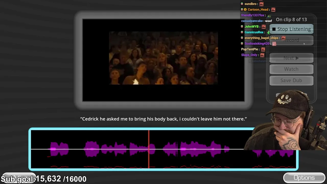
Task: Start recording with the Record button
Action: click(291, 40)
